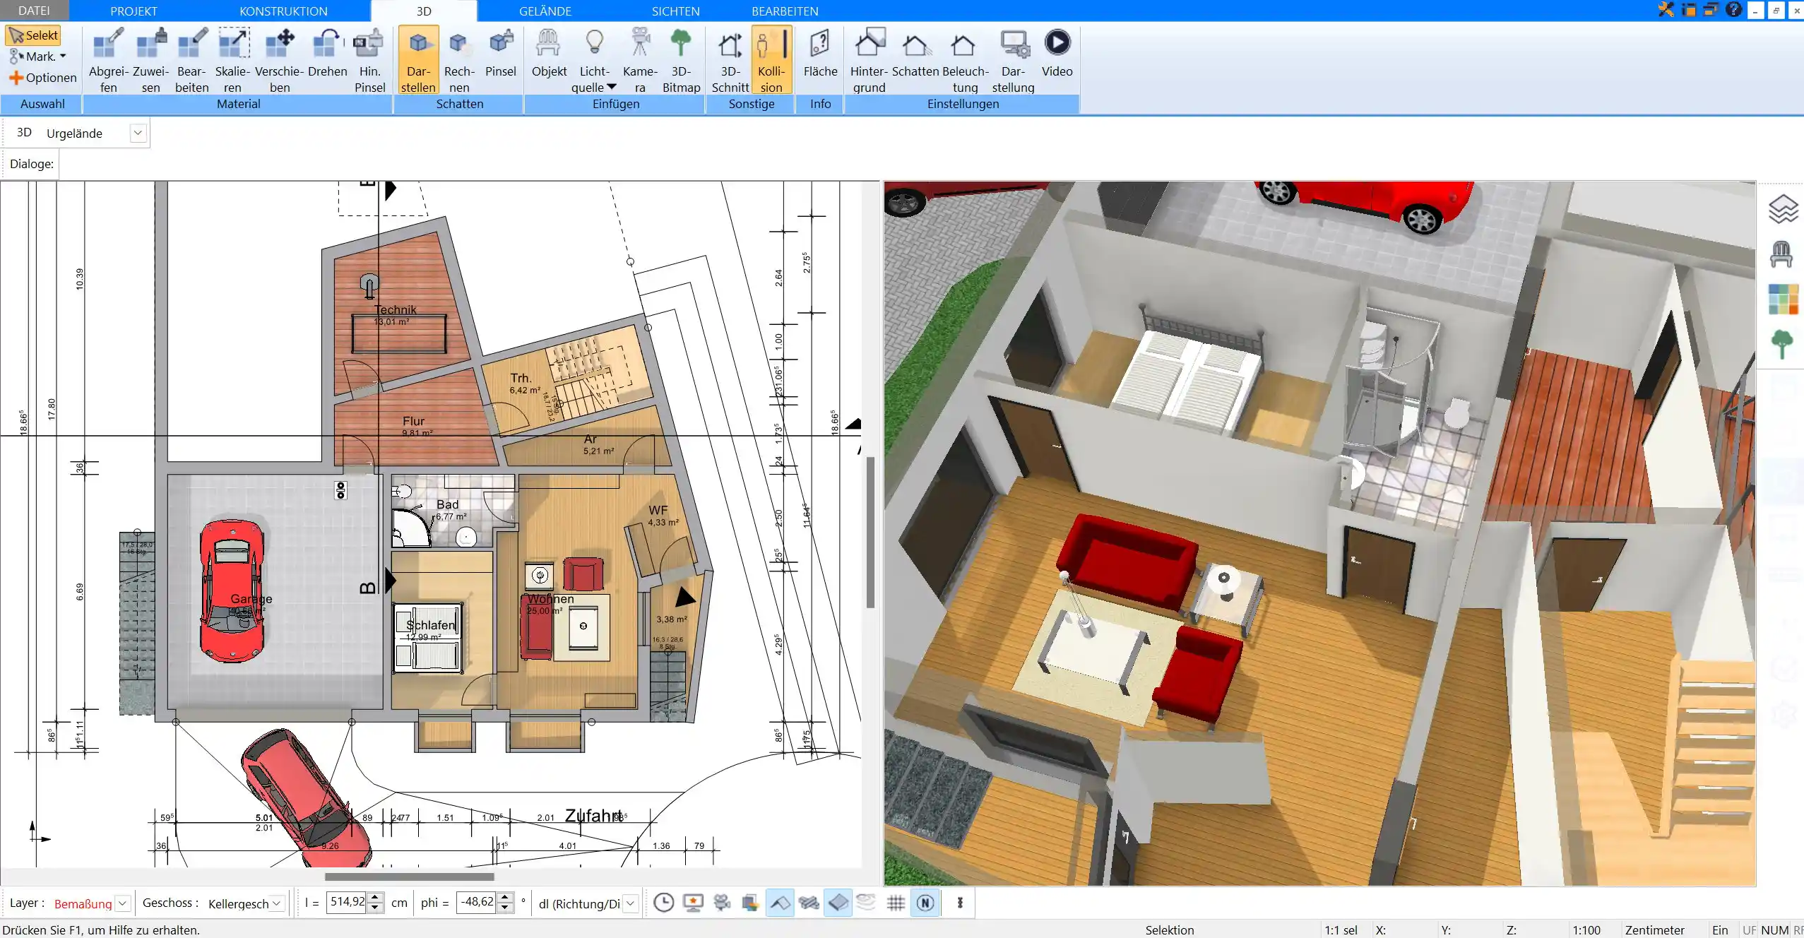Click the Rechnen shadow calculation tool
Screen dimensions: 1804x938
[x=459, y=60]
